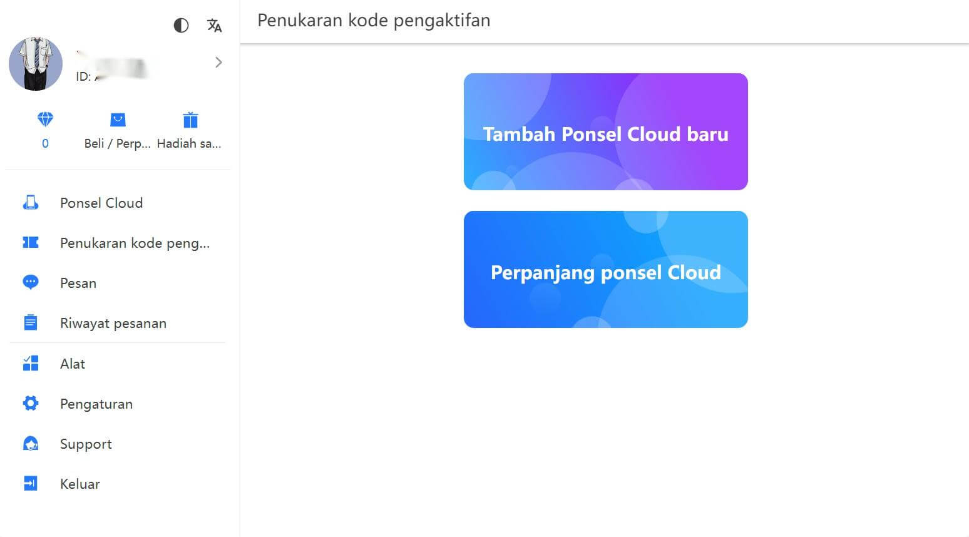
Task: Click Perpanjang ponsel Cloud
Action: coord(605,270)
